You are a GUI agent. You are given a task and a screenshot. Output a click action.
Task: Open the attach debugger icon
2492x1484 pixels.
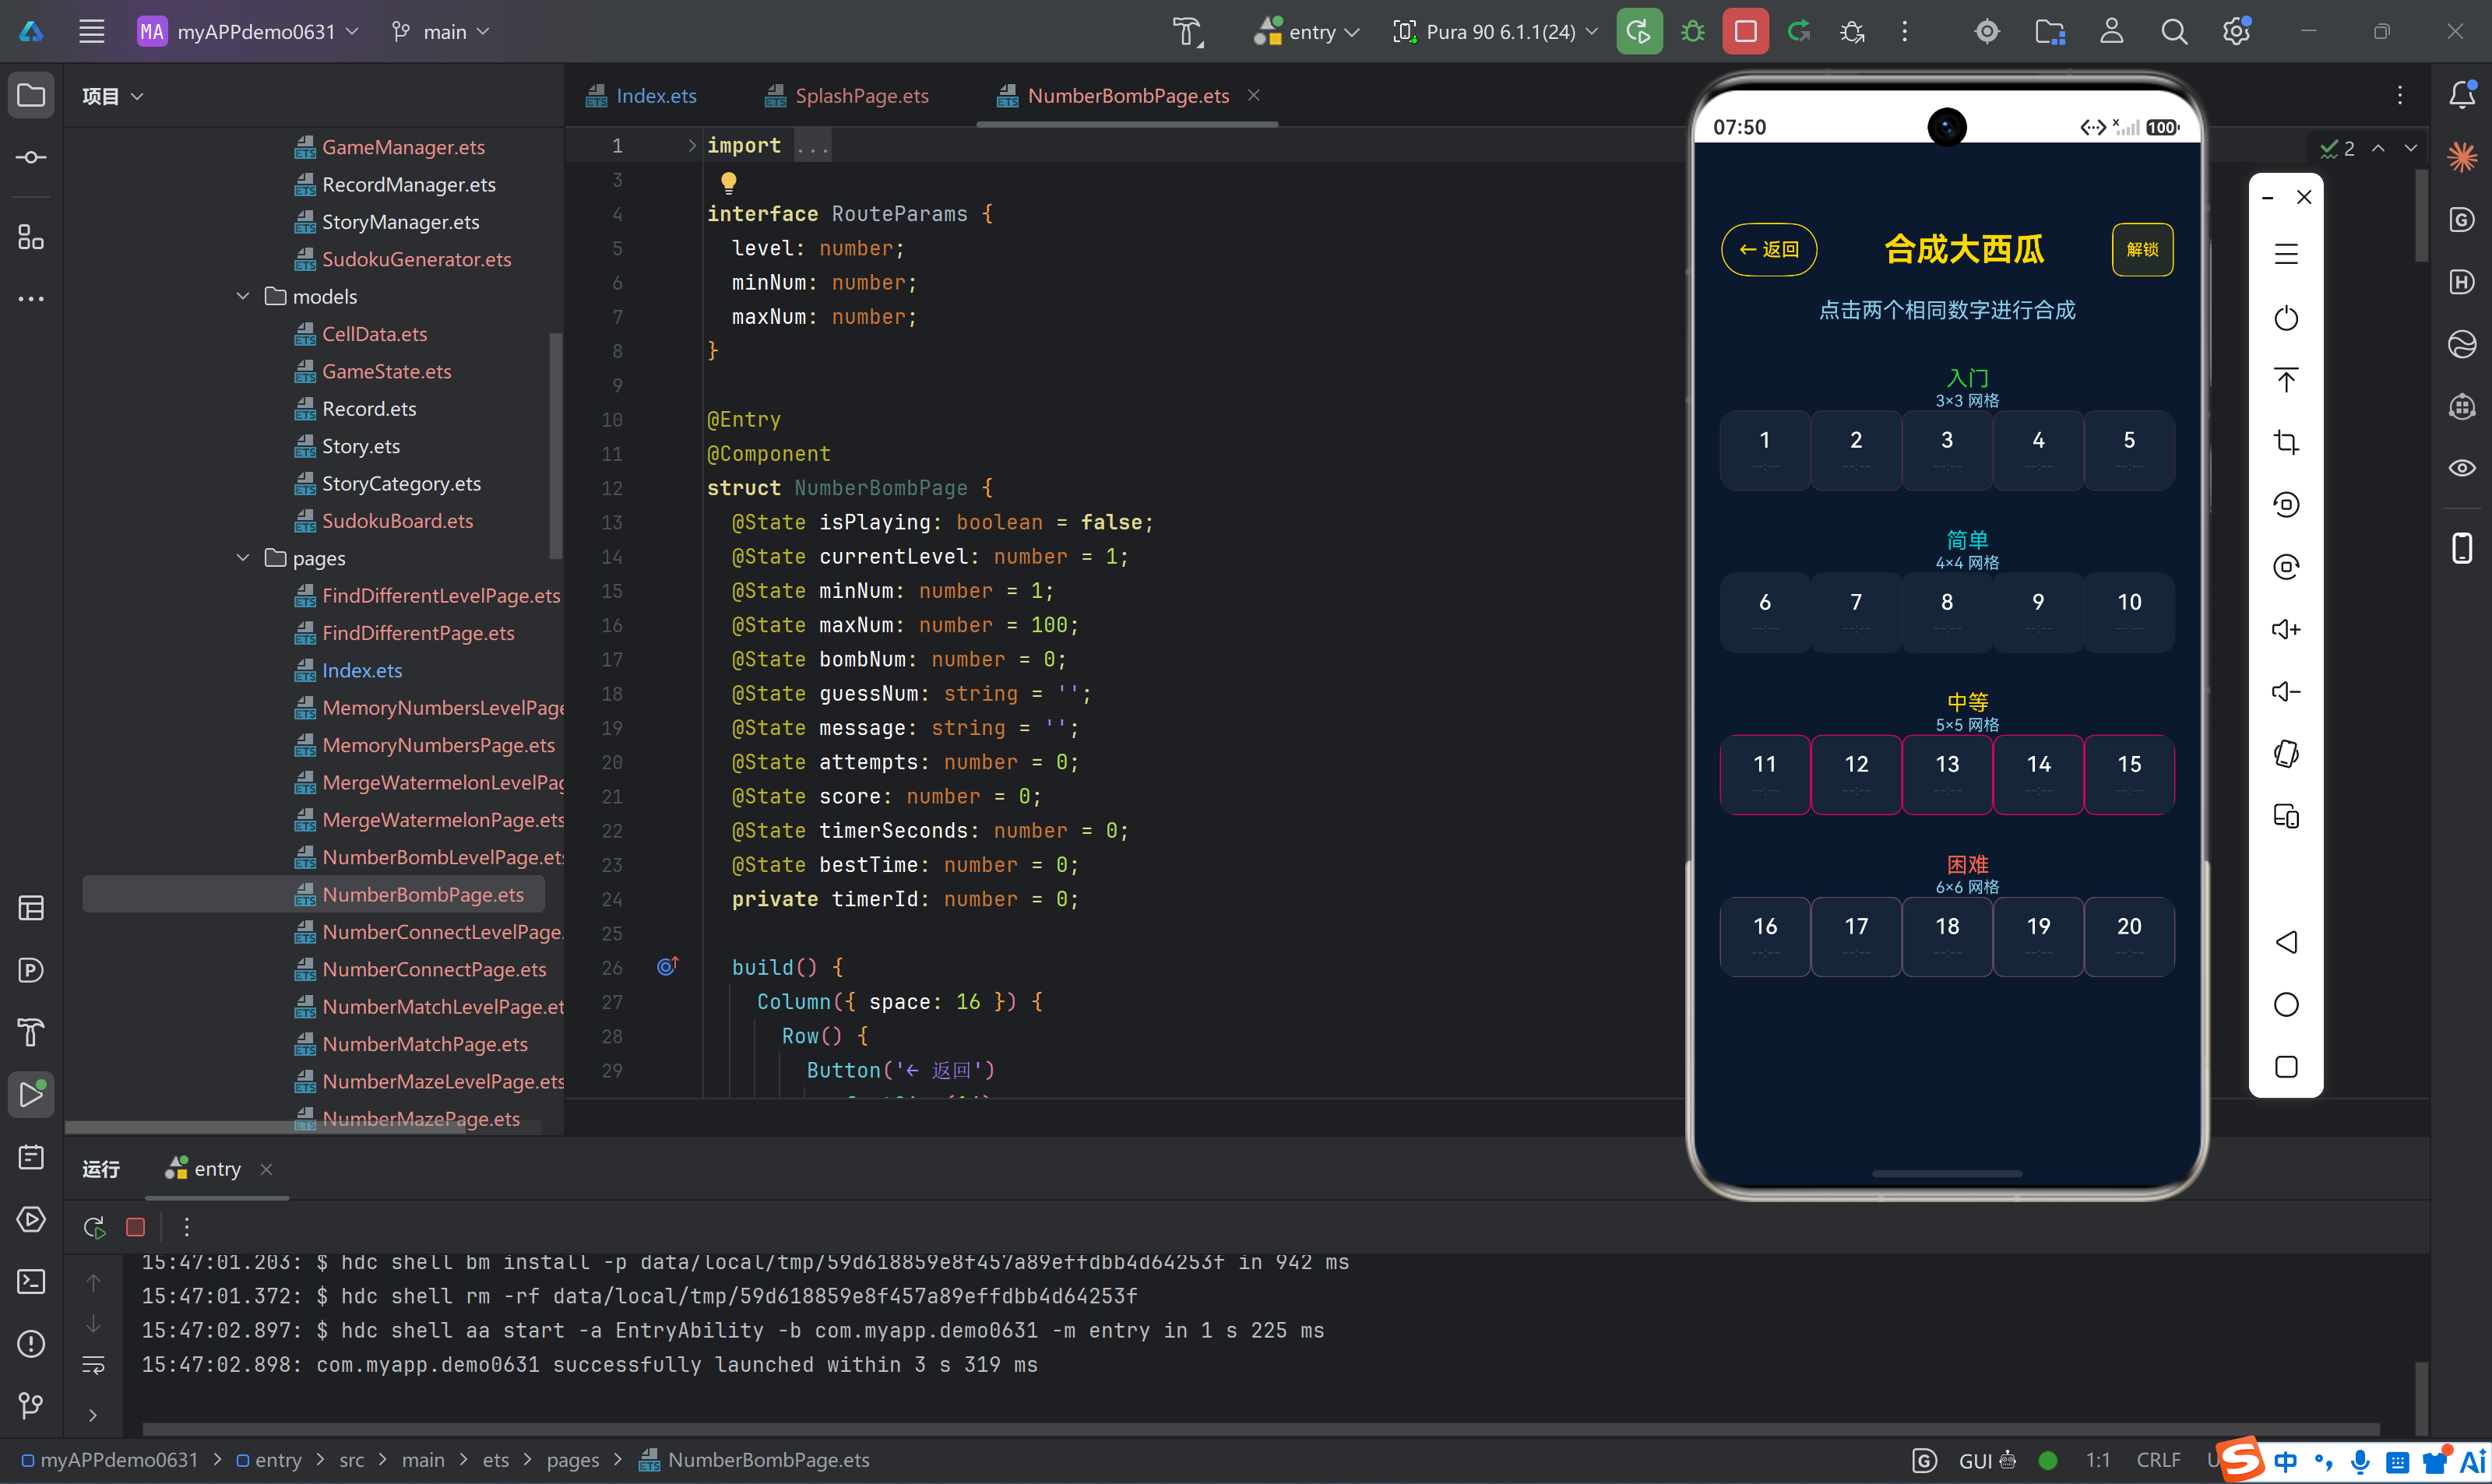point(1852,32)
